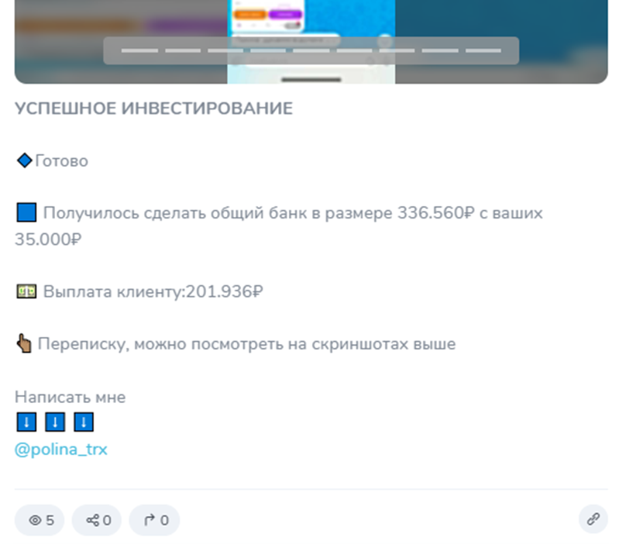
Task: Click the forwards counter with arrow icon
Action: [x=154, y=520]
